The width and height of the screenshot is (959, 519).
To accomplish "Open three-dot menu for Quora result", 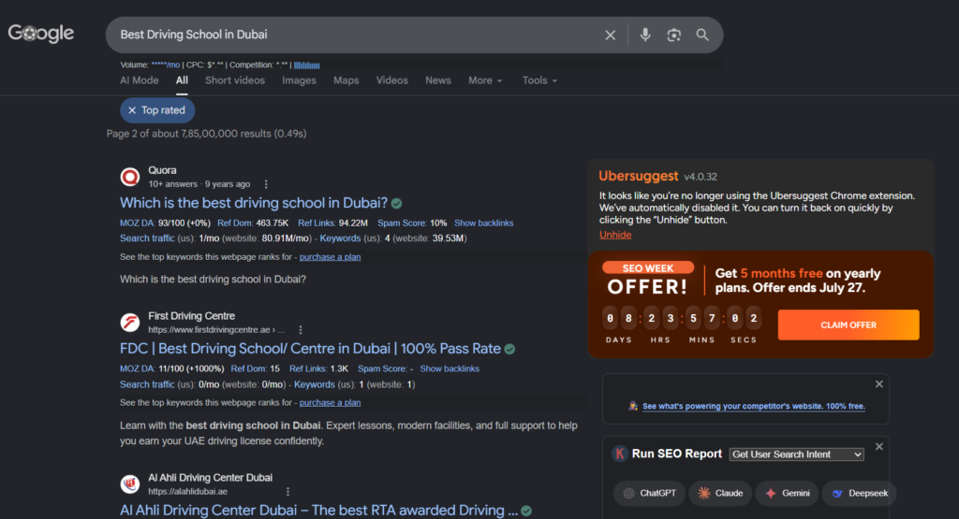I will (265, 184).
